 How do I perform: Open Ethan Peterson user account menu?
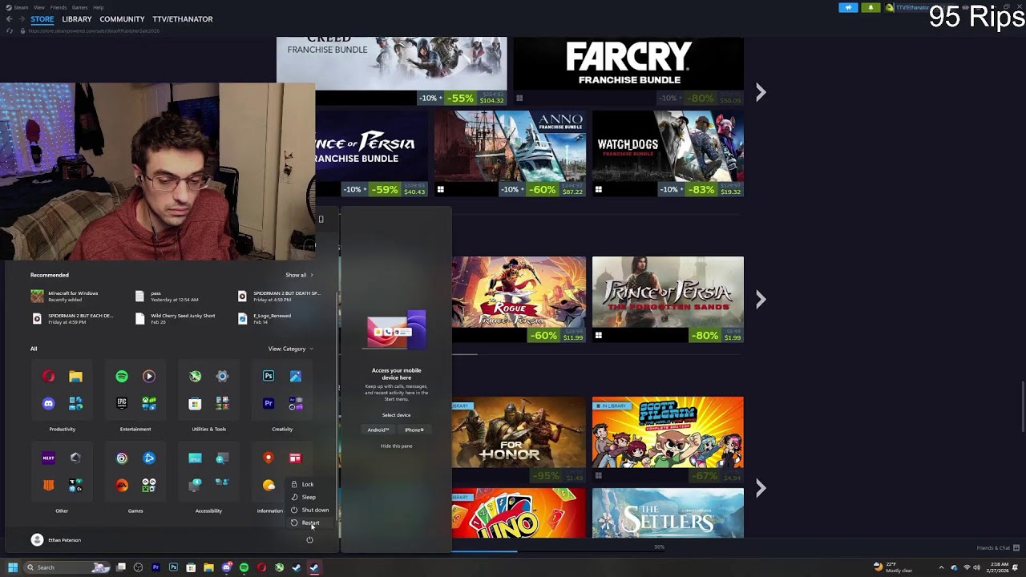[x=56, y=540]
